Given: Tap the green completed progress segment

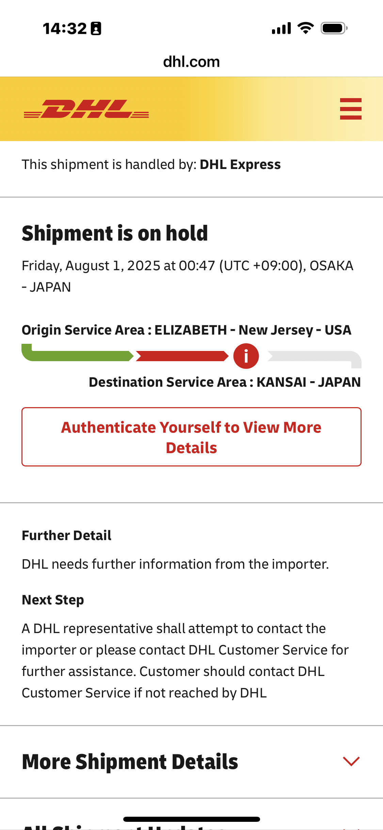Looking at the screenshot, I should click(77, 353).
